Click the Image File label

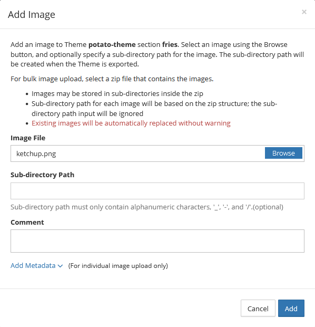(28, 138)
